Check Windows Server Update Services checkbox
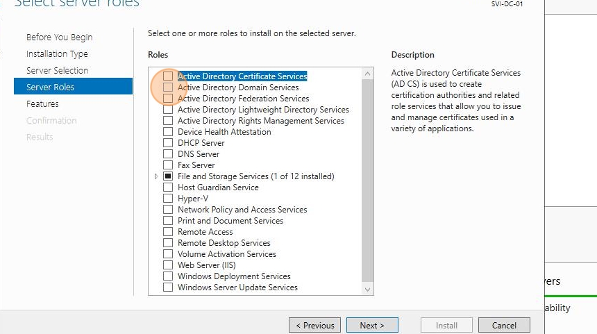 coord(168,287)
